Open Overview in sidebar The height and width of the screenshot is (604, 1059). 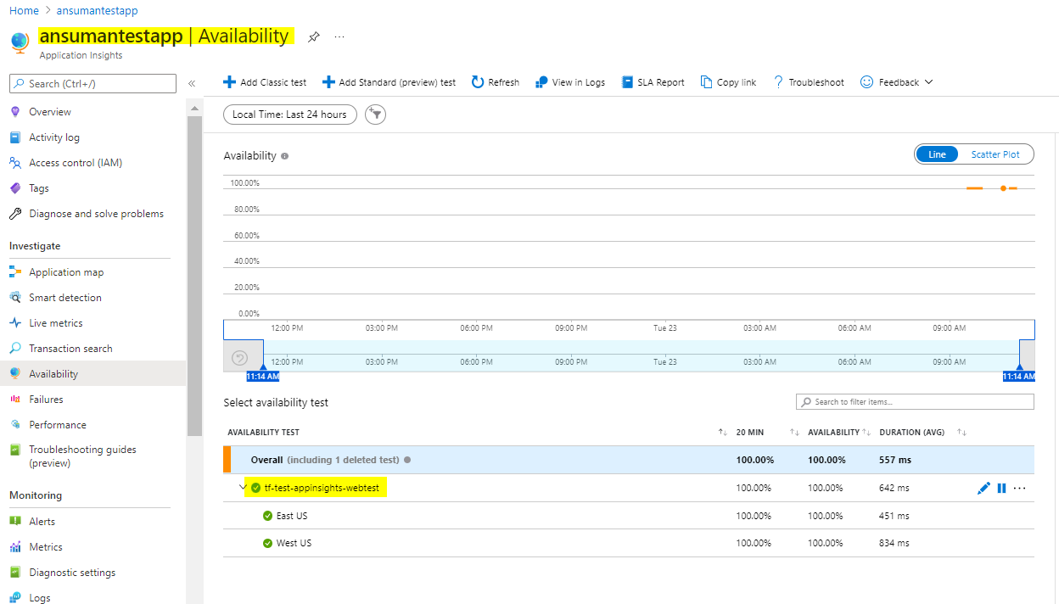point(50,112)
